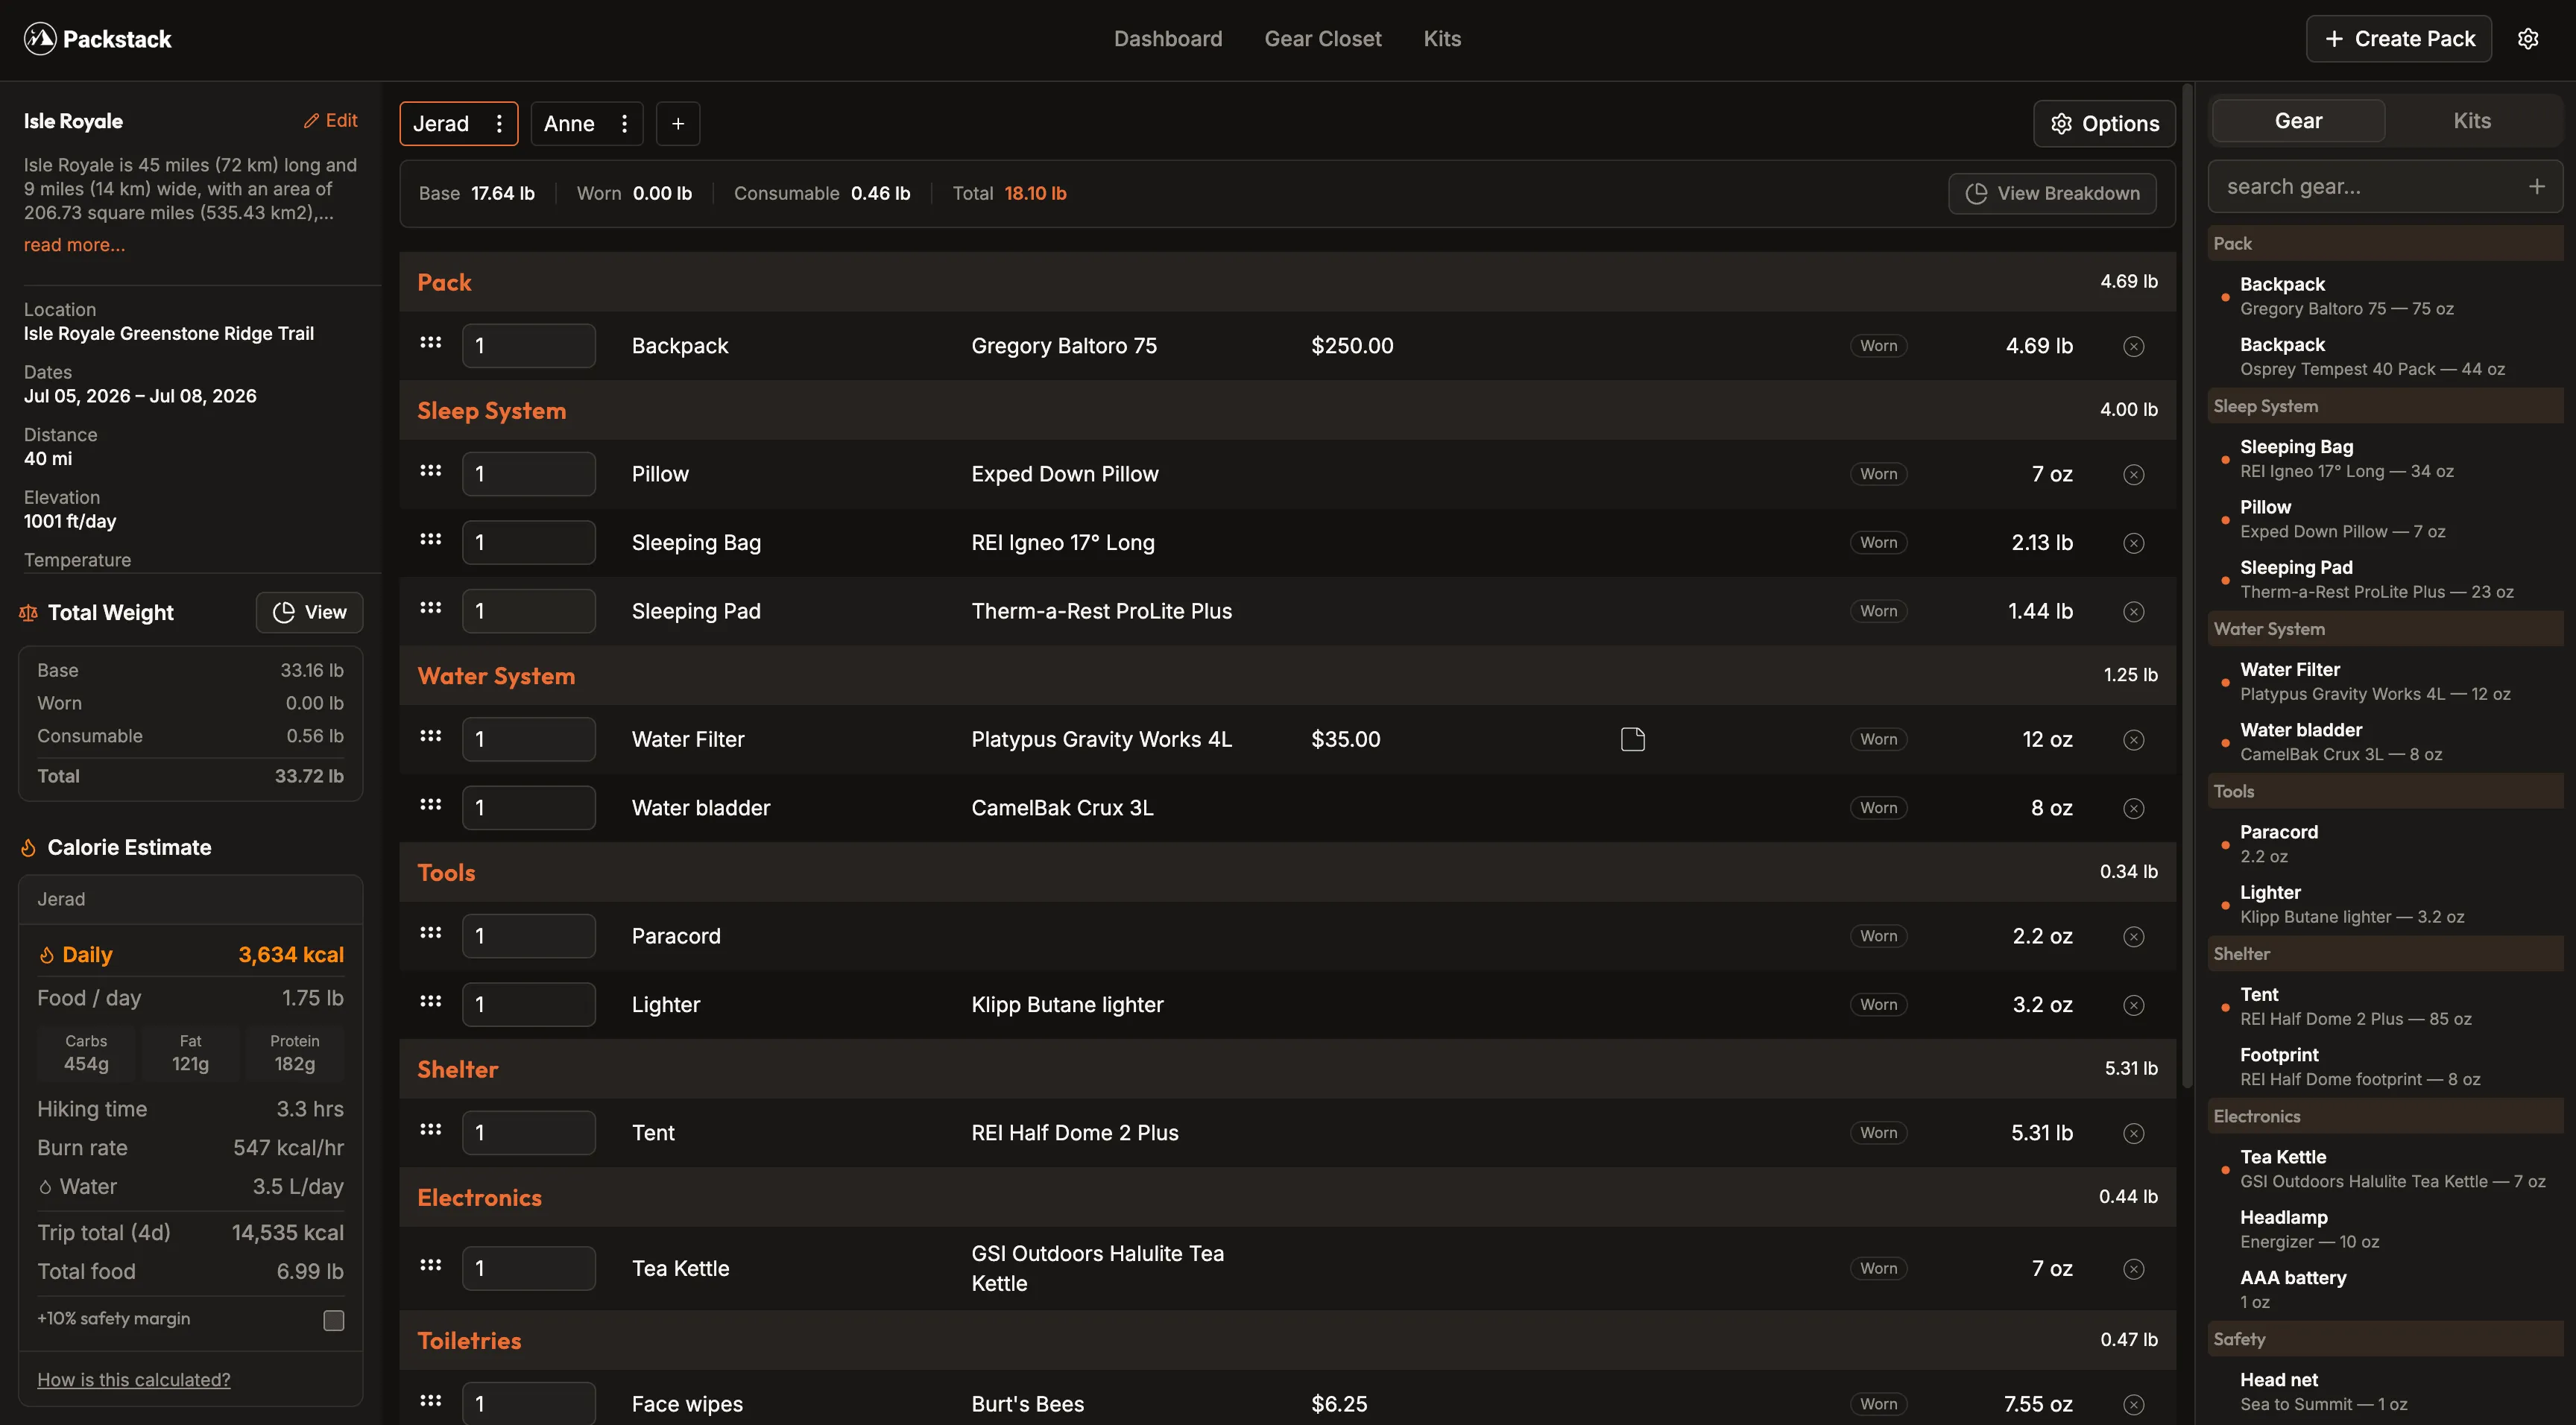The image size is (2576, 1425).
Task: Remove the Face wipes row
Action: pyautogui.click(x=2133, y=1405)
